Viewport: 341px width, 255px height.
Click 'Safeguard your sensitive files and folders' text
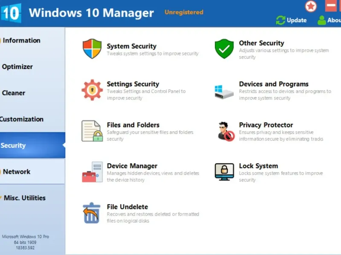point(150,132)
